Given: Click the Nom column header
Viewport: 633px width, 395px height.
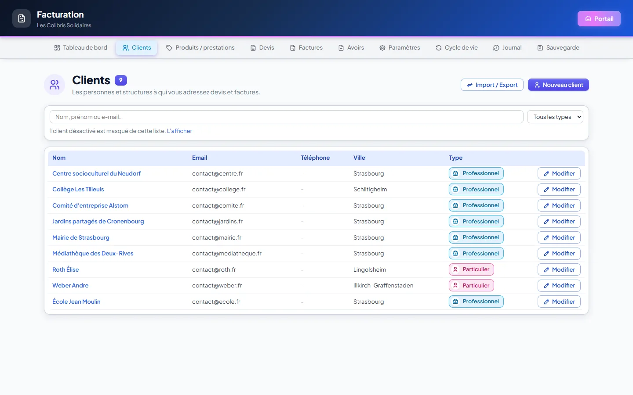Looking at the screenshot, I should (59, 158).
